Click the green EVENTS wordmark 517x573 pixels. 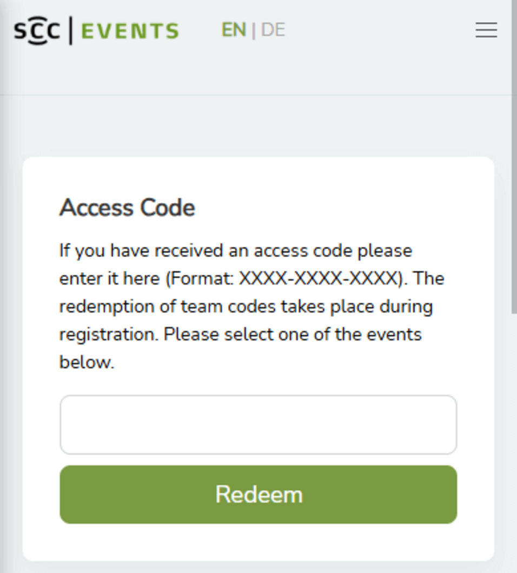(130, 31)
